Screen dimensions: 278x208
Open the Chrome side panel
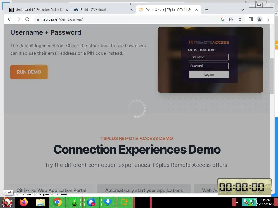pyautogui.click(x=251, y=19)
